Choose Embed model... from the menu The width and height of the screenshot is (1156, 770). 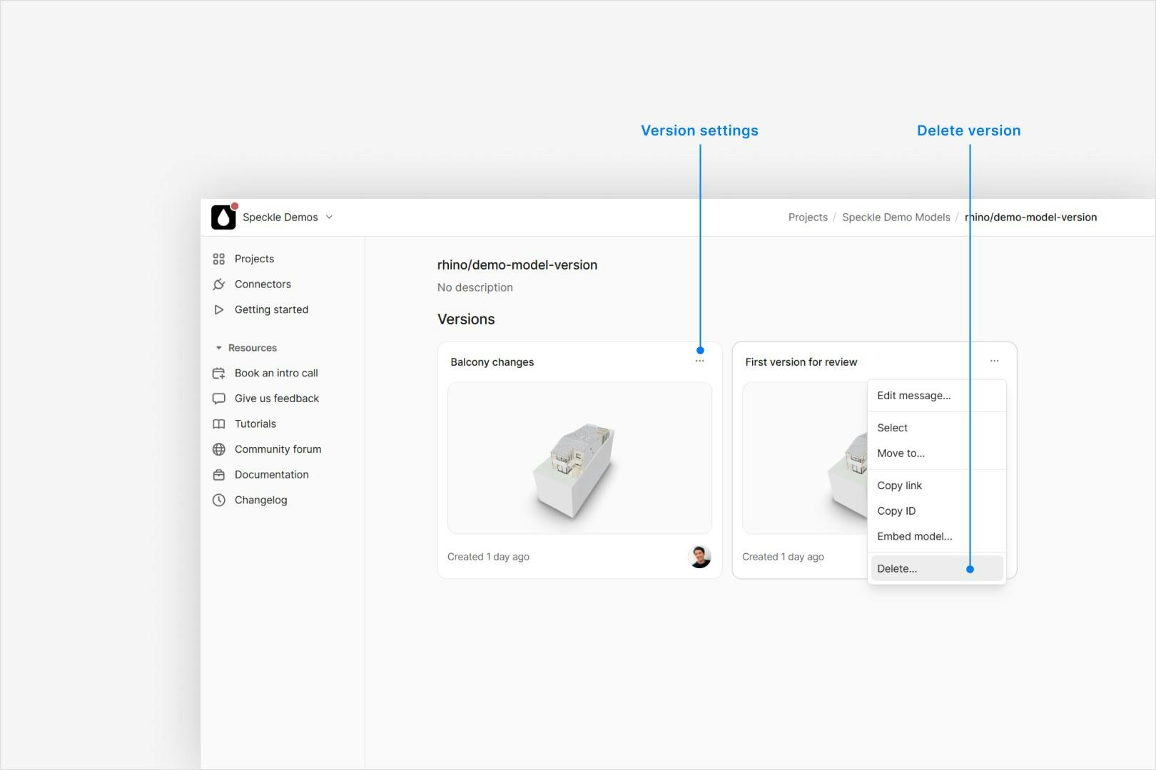coord(936,537)
